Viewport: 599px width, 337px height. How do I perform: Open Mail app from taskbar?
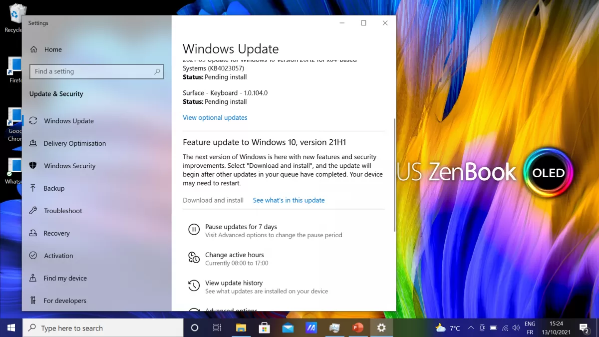(288, 328)
